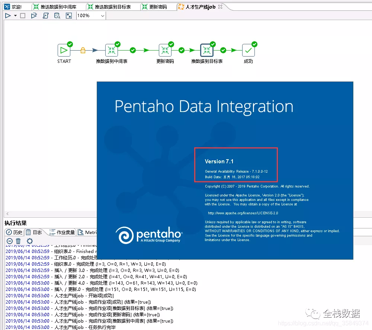Open the 日志 log tab
372x330 pixels.
[34, 232]
